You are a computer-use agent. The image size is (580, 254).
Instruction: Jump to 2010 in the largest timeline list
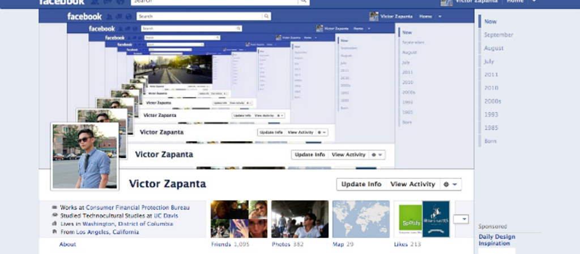point(491,87)
